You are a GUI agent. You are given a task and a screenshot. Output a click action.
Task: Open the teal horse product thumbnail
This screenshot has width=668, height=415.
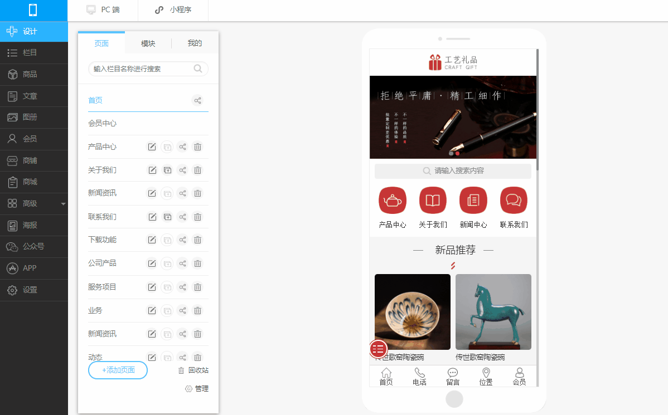(493, 312)
